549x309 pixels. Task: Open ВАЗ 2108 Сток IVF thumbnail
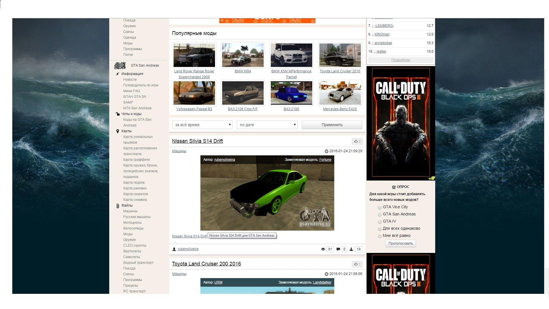point(243,93)
